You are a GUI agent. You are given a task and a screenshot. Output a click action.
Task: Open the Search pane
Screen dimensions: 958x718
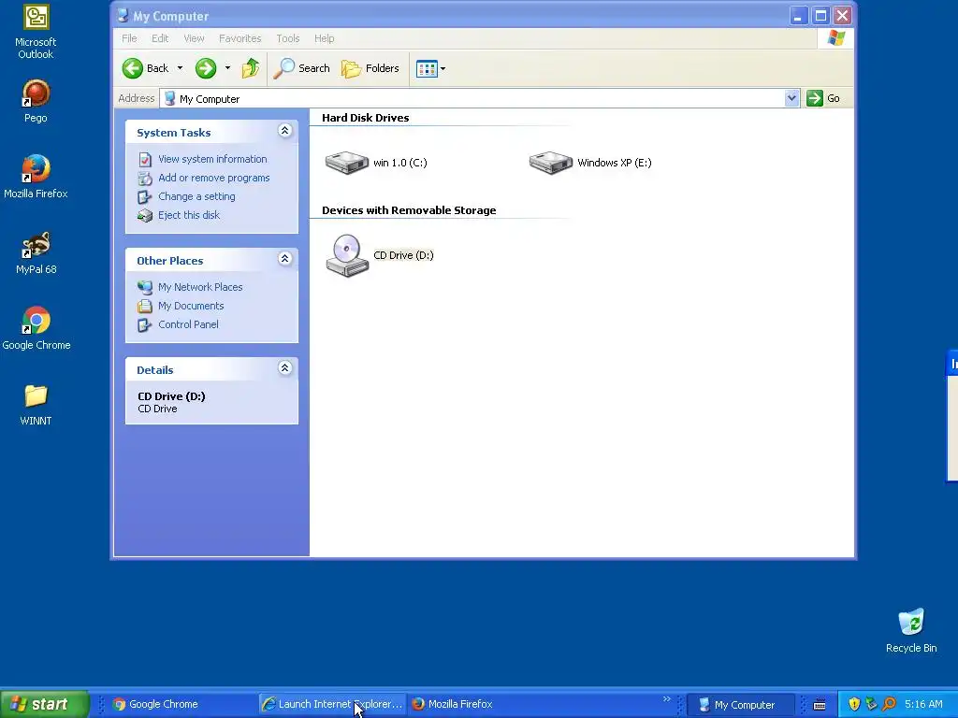301,68
